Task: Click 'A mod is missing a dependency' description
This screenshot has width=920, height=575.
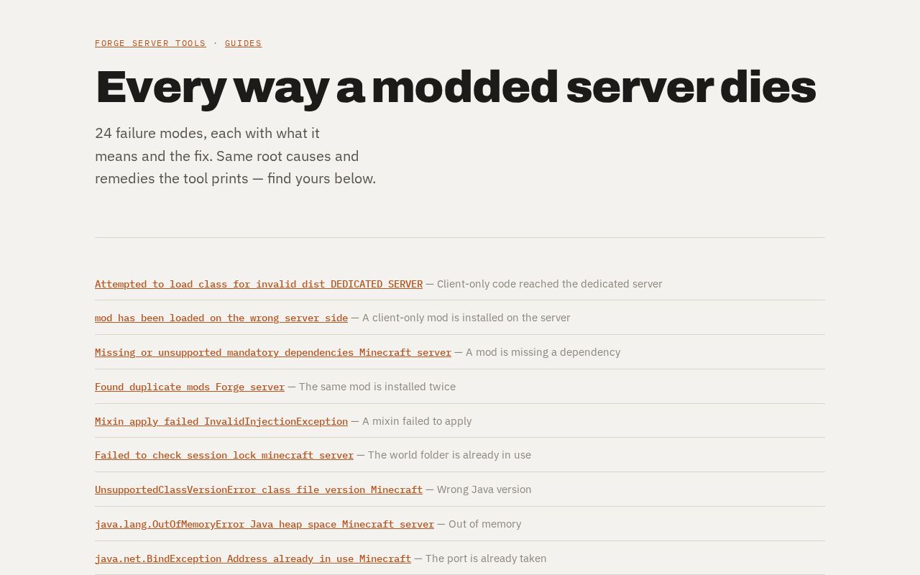Action: click(x=543, y=352)
